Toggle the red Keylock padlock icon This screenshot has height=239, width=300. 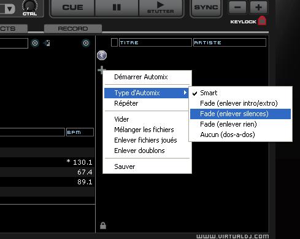(262, 21)
